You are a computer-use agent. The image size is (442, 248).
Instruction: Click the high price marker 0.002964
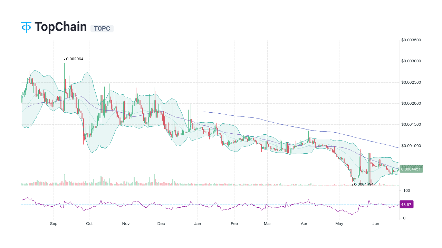coord(74,59)
